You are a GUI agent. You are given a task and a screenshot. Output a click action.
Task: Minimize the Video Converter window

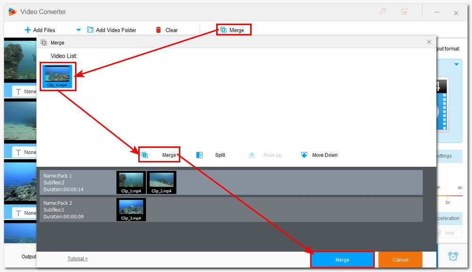[x=437, y=12]
